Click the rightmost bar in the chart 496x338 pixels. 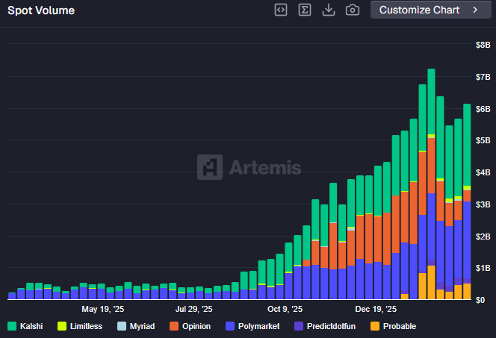tap(467, 201)
